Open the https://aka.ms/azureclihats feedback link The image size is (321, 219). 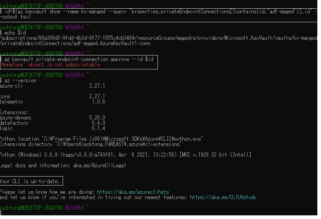(x=132, y=191)
